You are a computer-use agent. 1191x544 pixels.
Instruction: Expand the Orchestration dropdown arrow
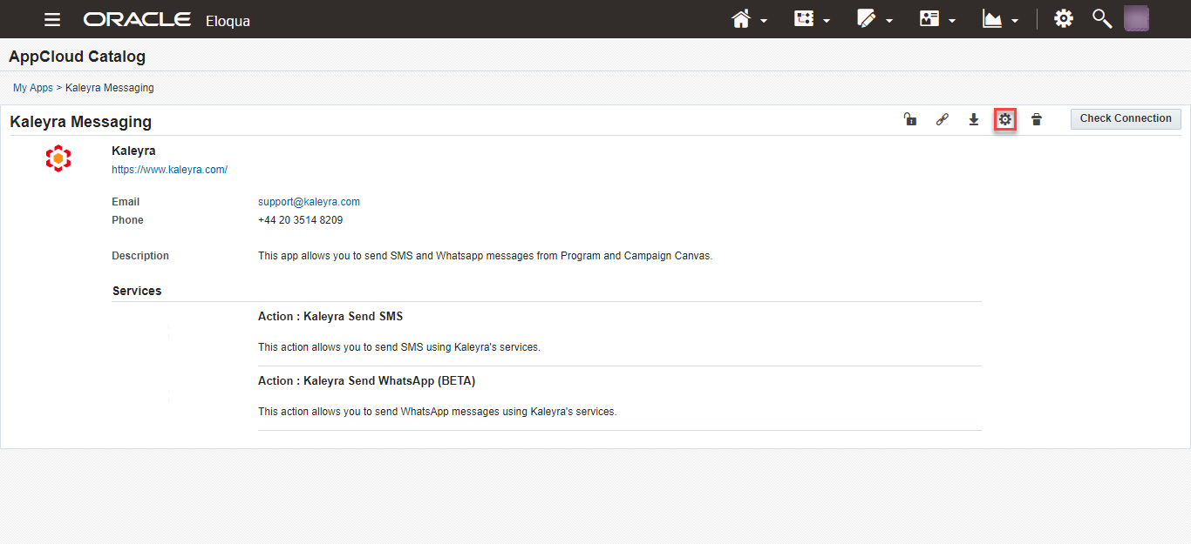pos(827,21)
